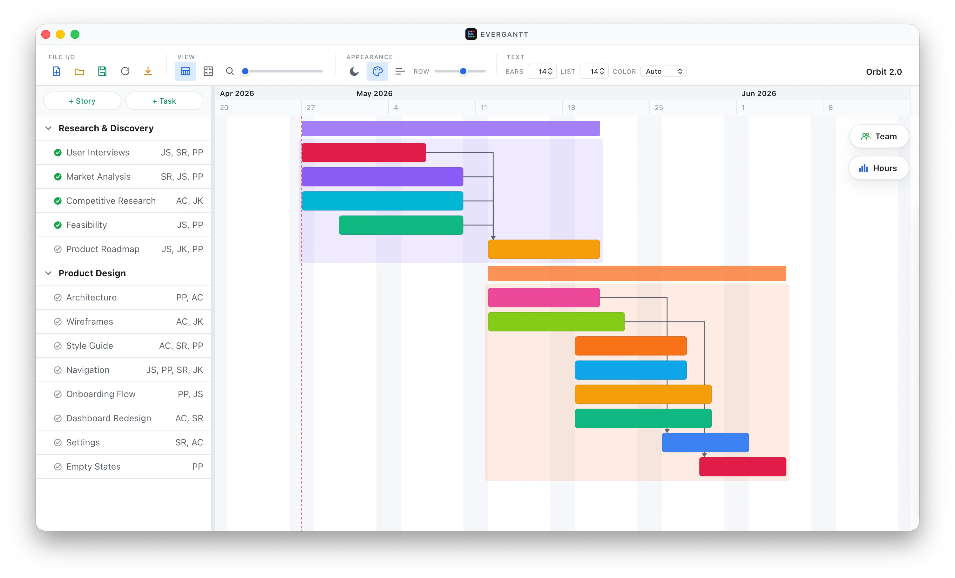Activate the search tool
The width and height of the screenshot is (955, 578).
230,72
